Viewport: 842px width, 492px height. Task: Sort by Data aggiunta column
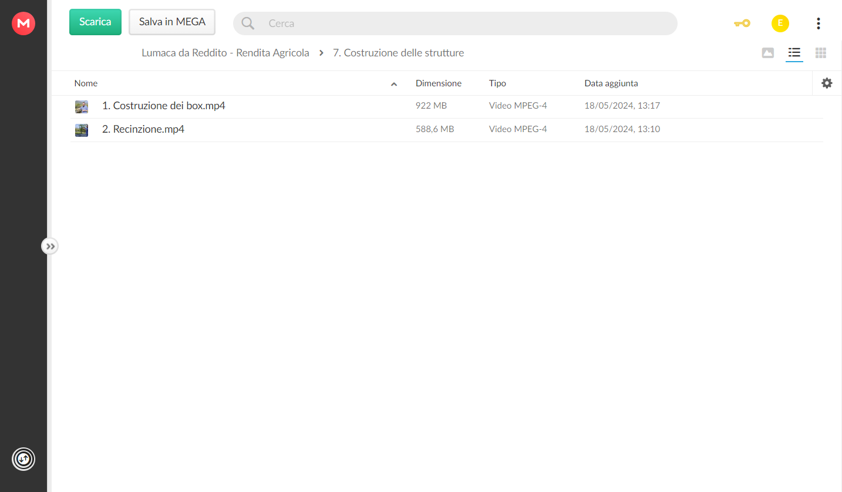(x=611, y=83)
